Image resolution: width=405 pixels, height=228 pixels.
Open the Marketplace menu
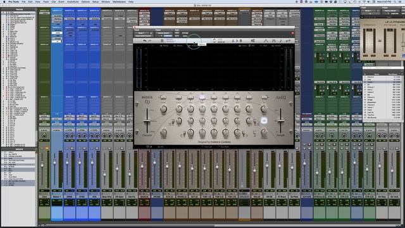[119, 1]
